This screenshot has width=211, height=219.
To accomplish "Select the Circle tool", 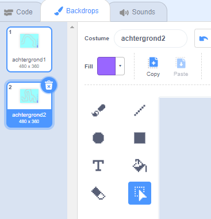I will (x=98, y=138).
